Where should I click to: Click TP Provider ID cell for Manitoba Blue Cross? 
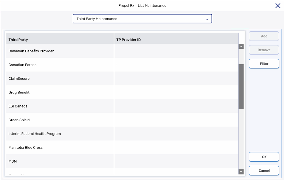[x=176, y=148]
